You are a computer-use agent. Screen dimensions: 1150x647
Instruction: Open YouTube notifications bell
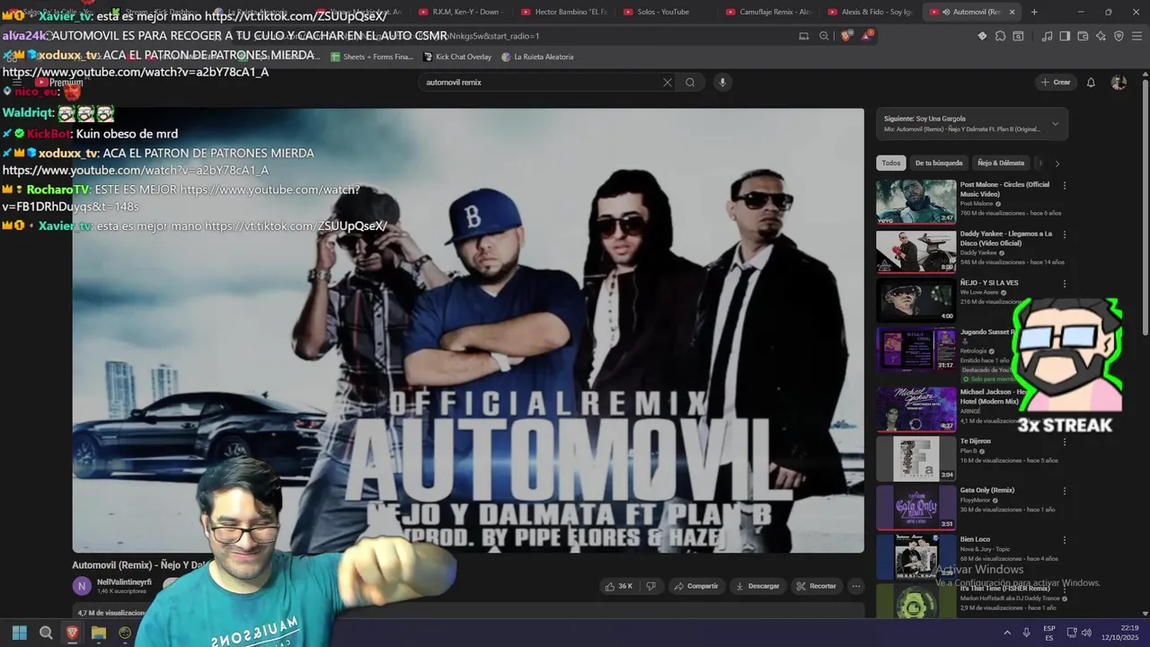(1091, 82)
